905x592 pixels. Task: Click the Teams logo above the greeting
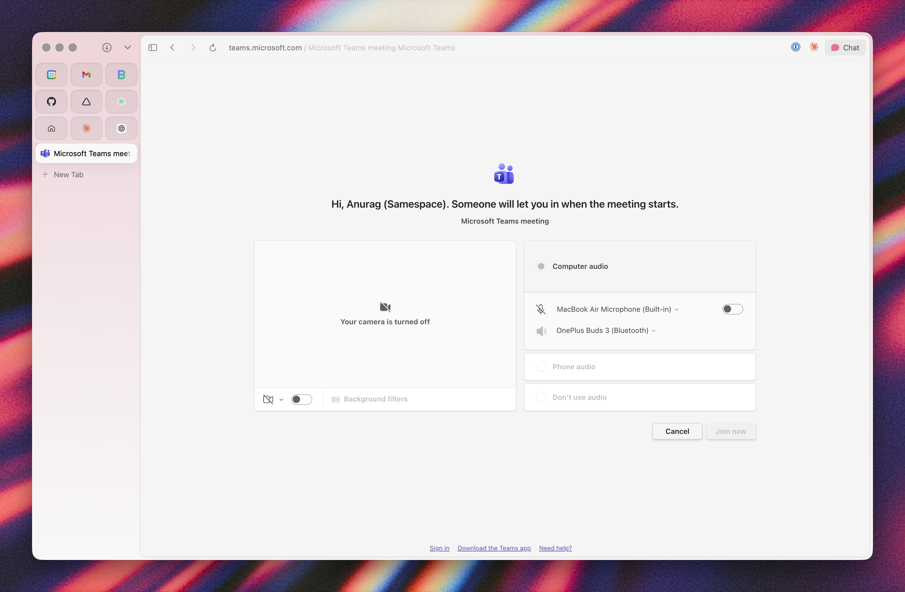coord(504,174)
